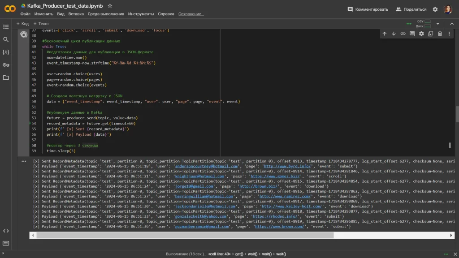459x258 pixels.
Task: Open the Изменить menu
Action: click(x=43, y=14)
